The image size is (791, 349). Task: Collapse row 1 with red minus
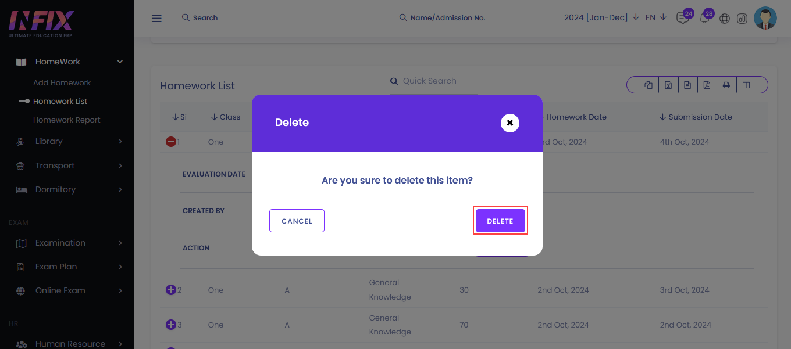coord(171,142)
